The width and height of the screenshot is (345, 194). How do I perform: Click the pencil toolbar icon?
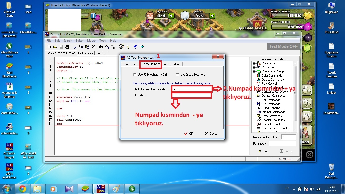pos(128,47)
